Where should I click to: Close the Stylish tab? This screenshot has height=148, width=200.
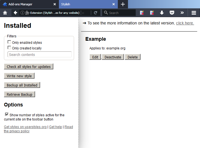(113, 4)
